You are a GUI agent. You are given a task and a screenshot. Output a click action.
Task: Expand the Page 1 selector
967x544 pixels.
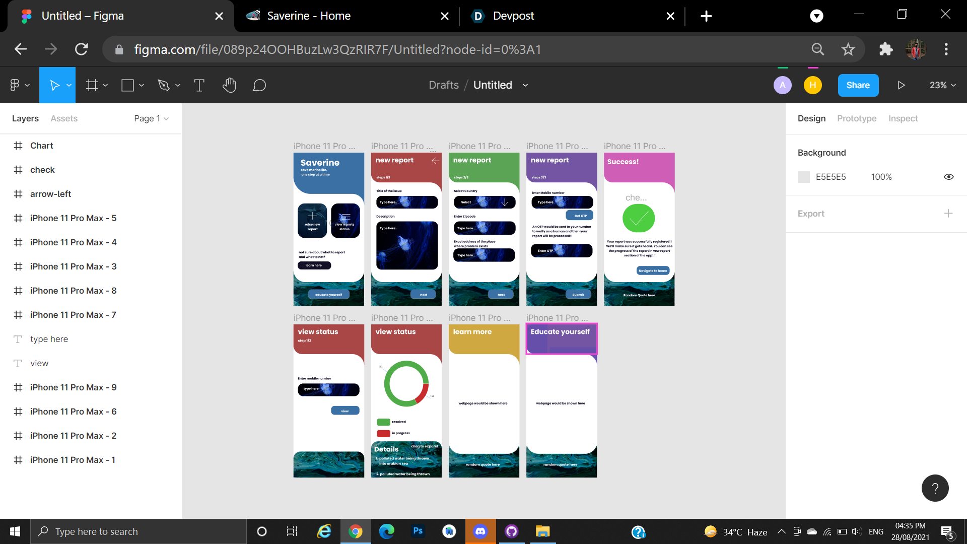tap(151, 118)
